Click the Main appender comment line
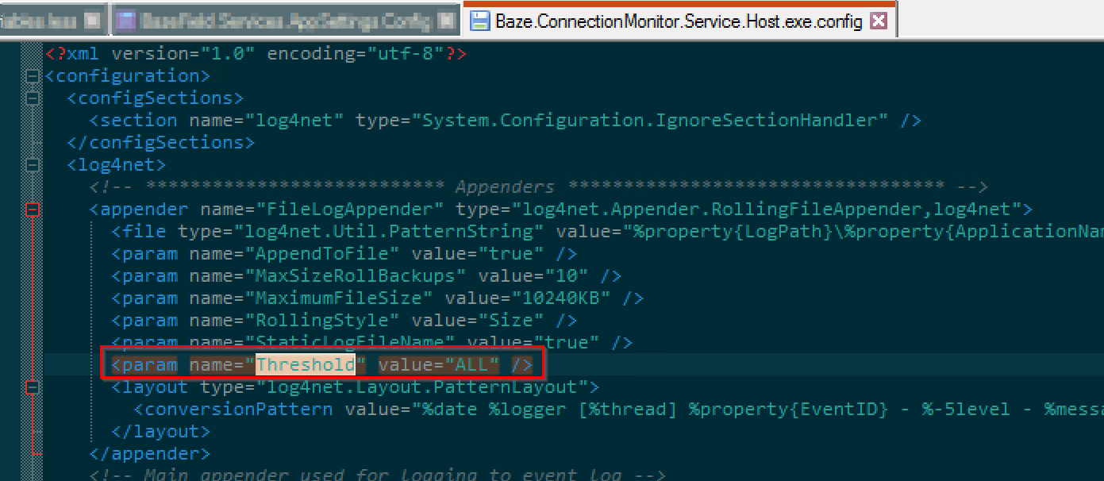The width and height of the screenshot is (1104, 481). tap(378, 475)
